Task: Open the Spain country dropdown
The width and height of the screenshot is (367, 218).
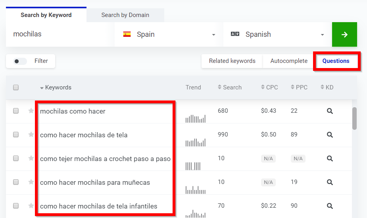Action: tap(169, 34)
